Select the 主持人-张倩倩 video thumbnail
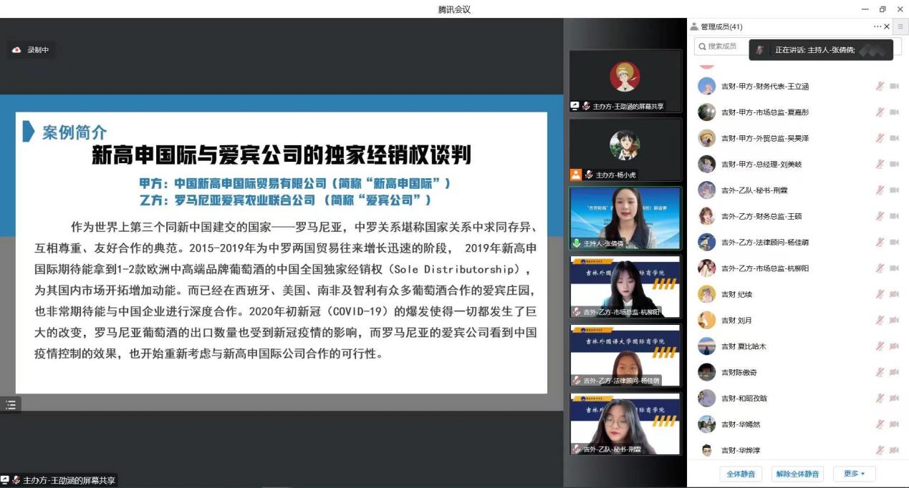The image size is (909, 488). tap(625, 218)
